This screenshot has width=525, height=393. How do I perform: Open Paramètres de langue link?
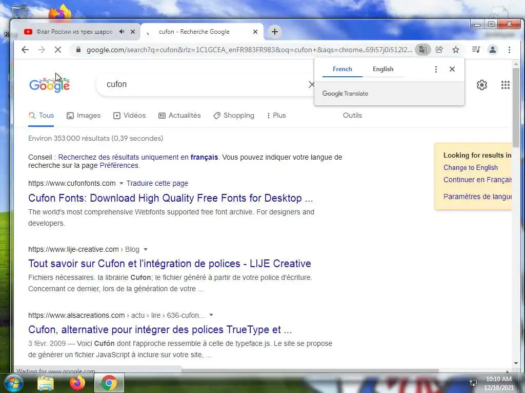(477, 196)
